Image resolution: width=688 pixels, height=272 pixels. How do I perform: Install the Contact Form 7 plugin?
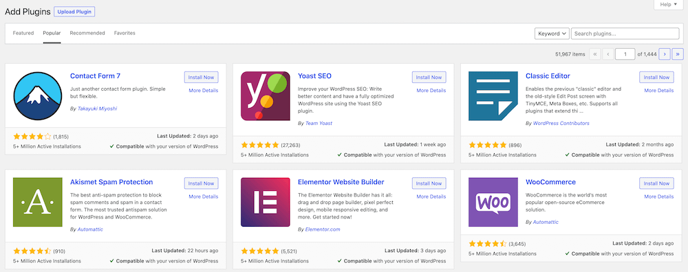point(202,77)
